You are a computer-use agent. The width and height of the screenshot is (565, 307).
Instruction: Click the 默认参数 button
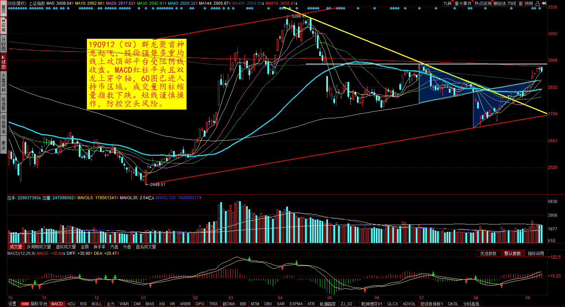click(512, 253)
